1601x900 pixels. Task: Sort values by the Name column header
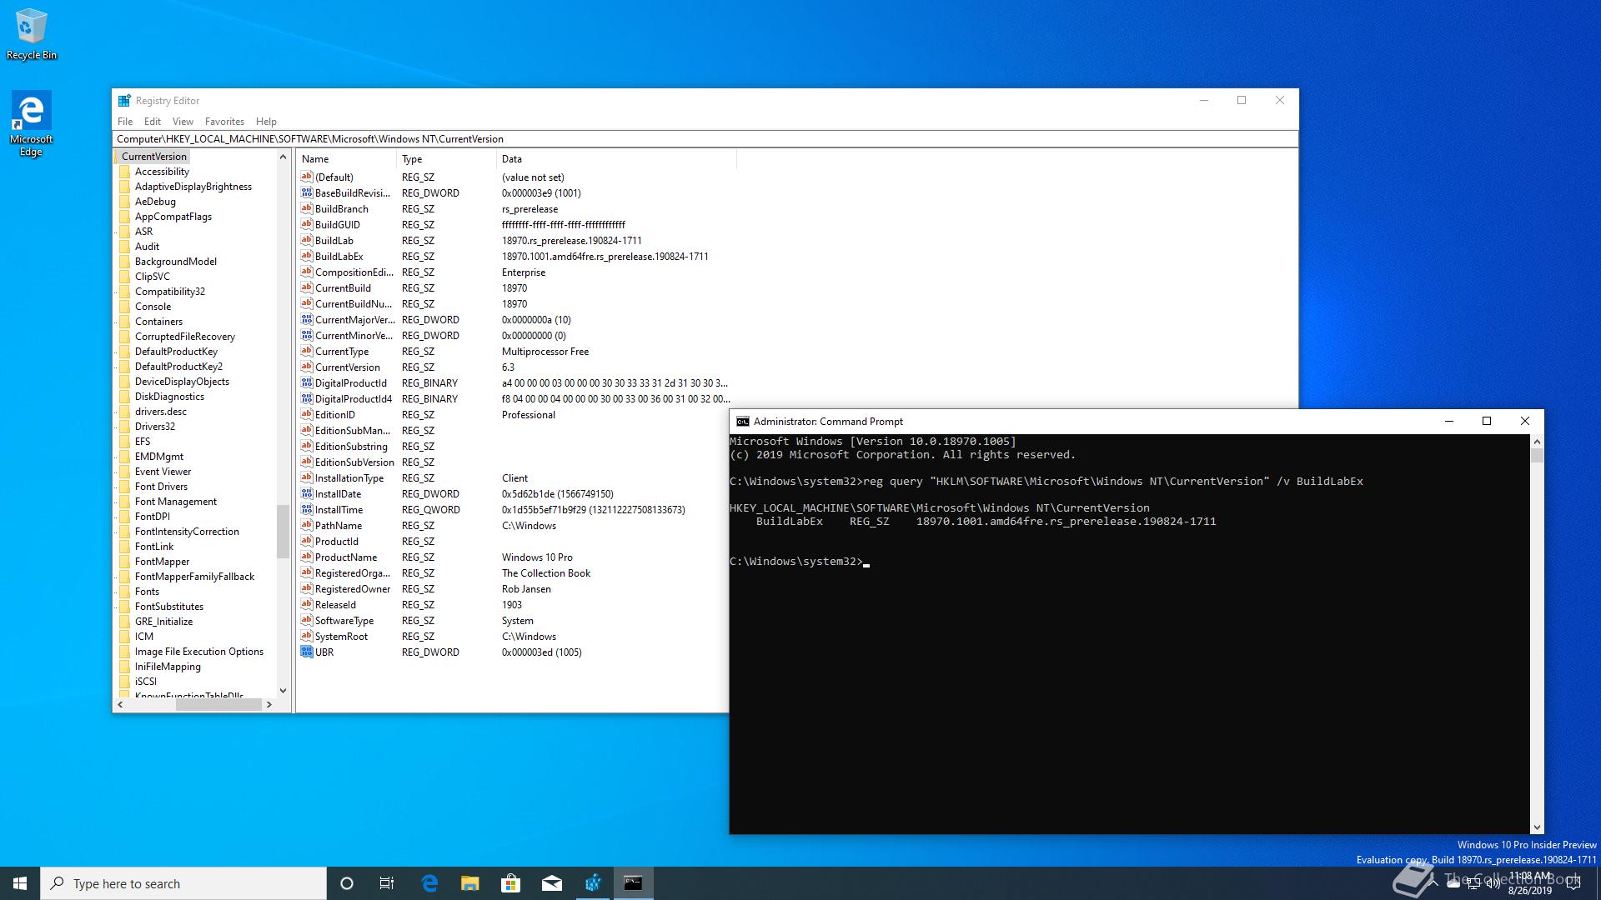(347, 159)
